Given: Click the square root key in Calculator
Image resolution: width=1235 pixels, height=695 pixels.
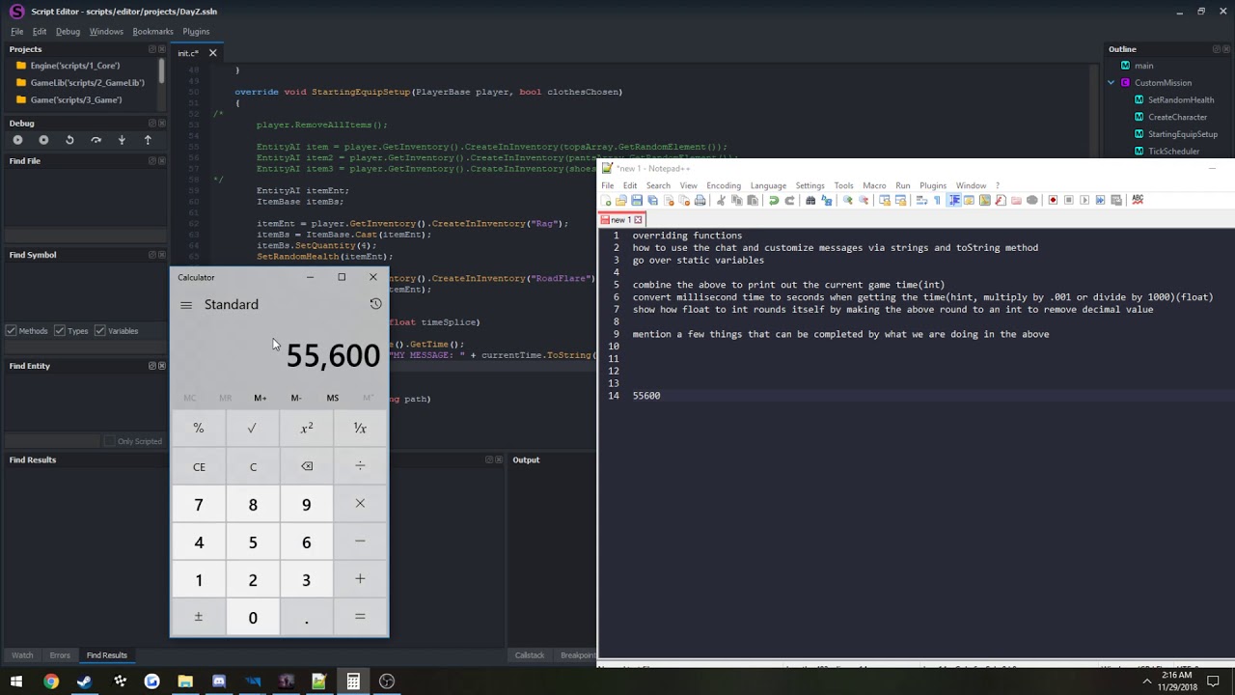Looking at the screenshot, I should point(252,429).
